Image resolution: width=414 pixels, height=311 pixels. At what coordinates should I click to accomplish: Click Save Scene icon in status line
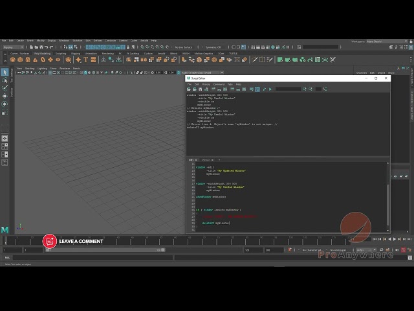click(x=41, y=47)
